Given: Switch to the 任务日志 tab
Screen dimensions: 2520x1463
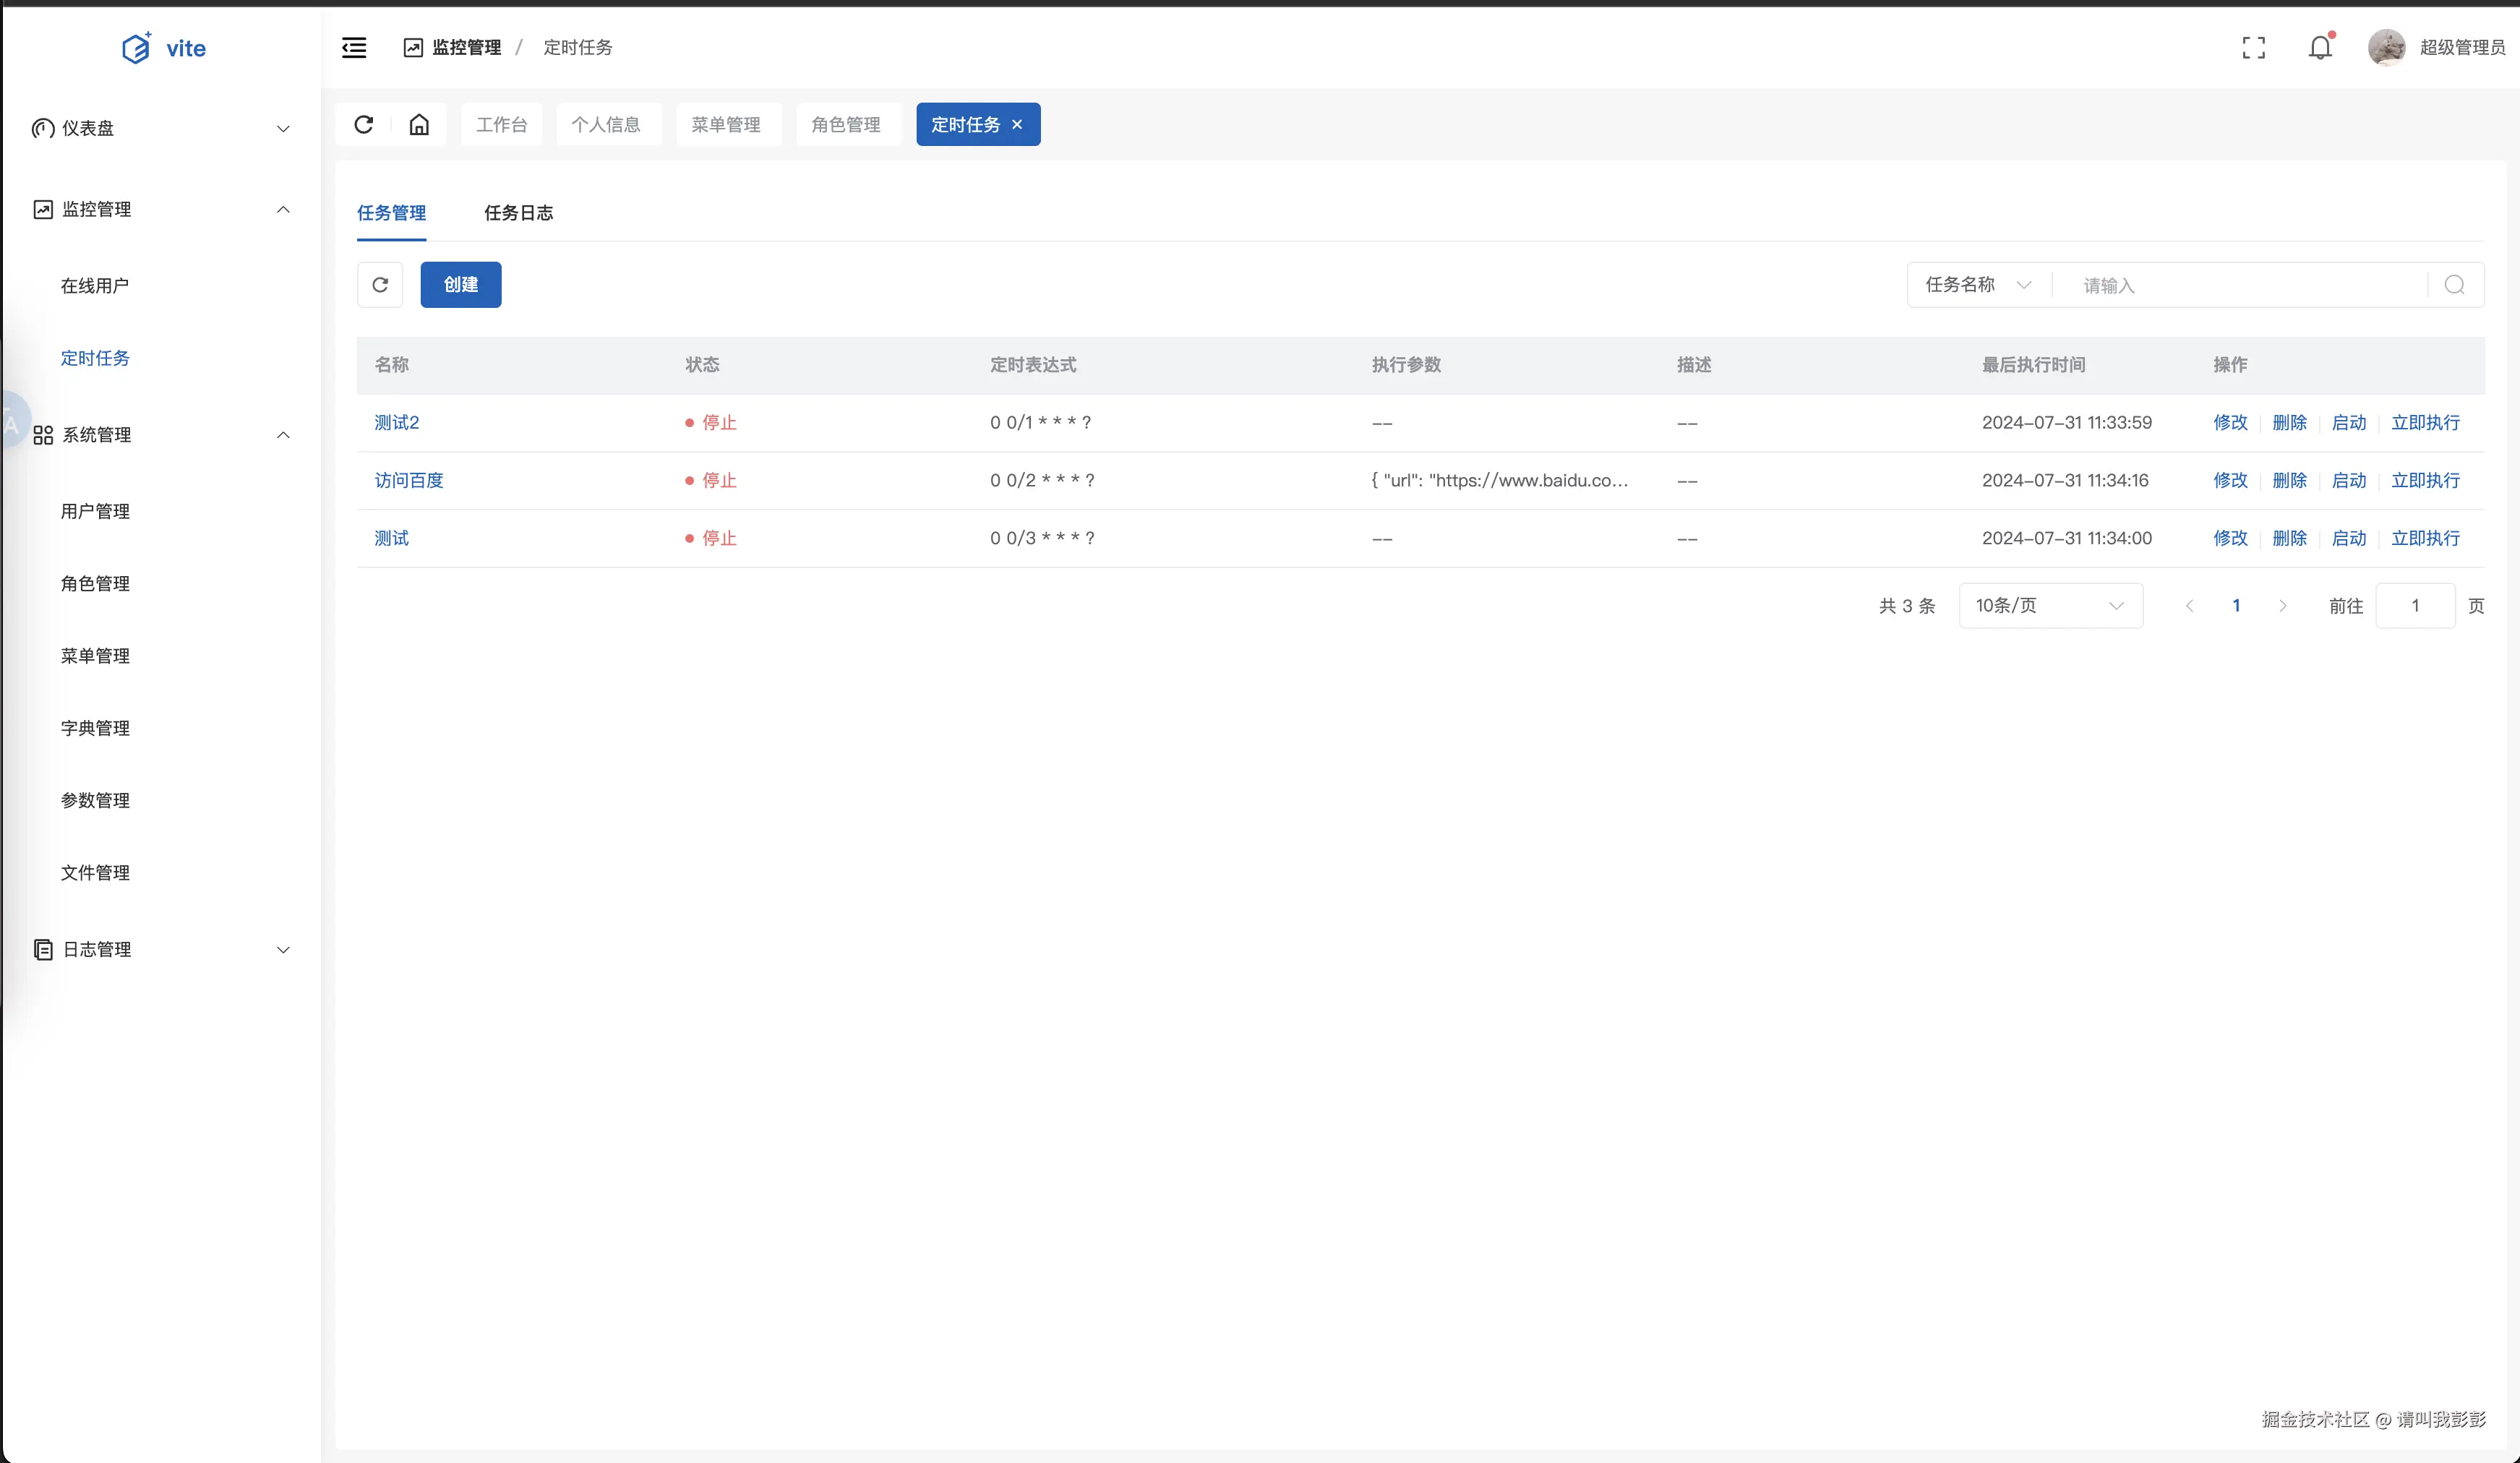Looking at the screenshot, I should pos(518,213).
